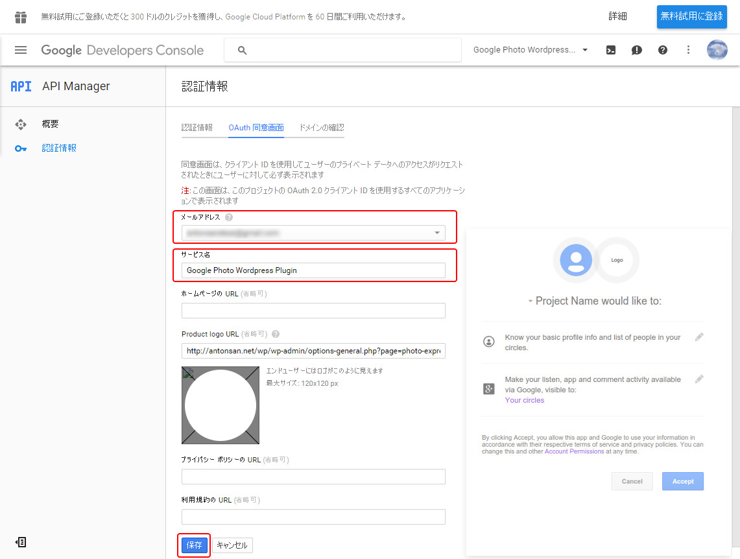Click the Project Name would like to text

[x=599, y=301]
